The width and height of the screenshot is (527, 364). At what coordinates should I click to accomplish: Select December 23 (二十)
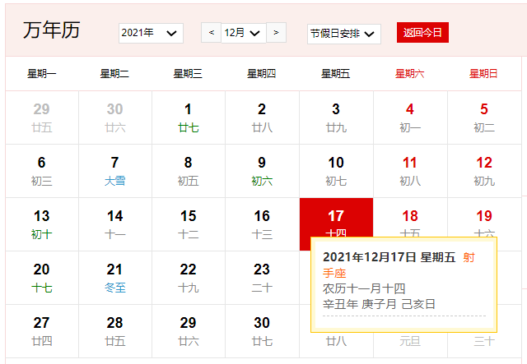tap(262, 278)
